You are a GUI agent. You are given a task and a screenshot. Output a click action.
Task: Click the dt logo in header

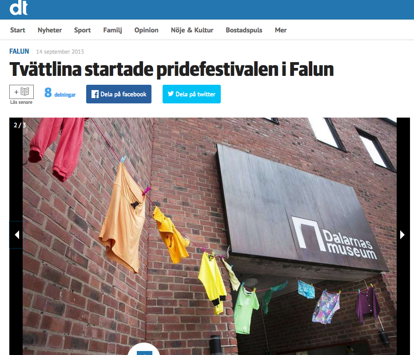pyautogui.click(x=19, y=8)
